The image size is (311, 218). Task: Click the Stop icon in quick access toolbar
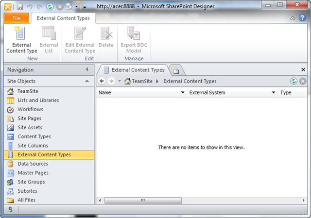60,7
